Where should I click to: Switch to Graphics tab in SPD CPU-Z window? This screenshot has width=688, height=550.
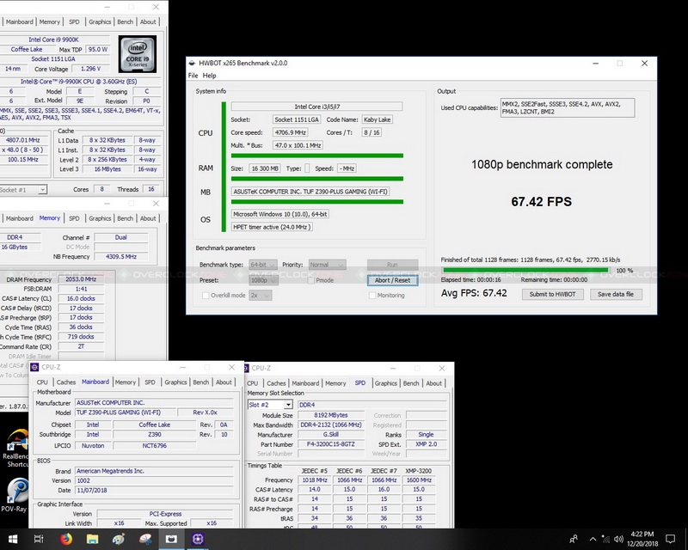point(385,383)
